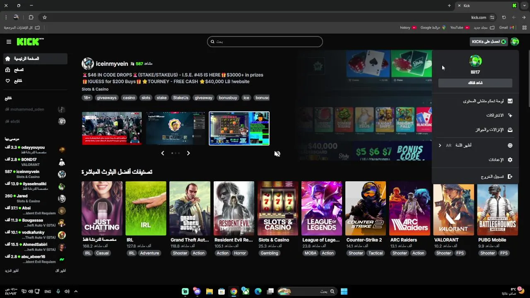Unmute the featured stream preview
This screenshot has height=298, width=530.
(277, 154)
